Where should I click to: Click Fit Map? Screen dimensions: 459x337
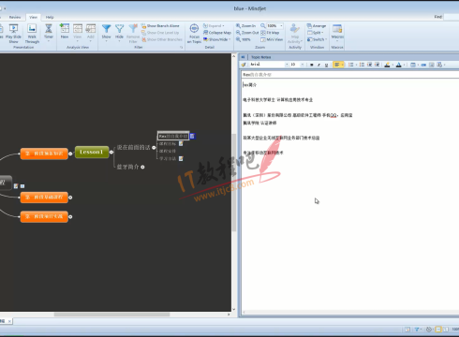[270, 33]
